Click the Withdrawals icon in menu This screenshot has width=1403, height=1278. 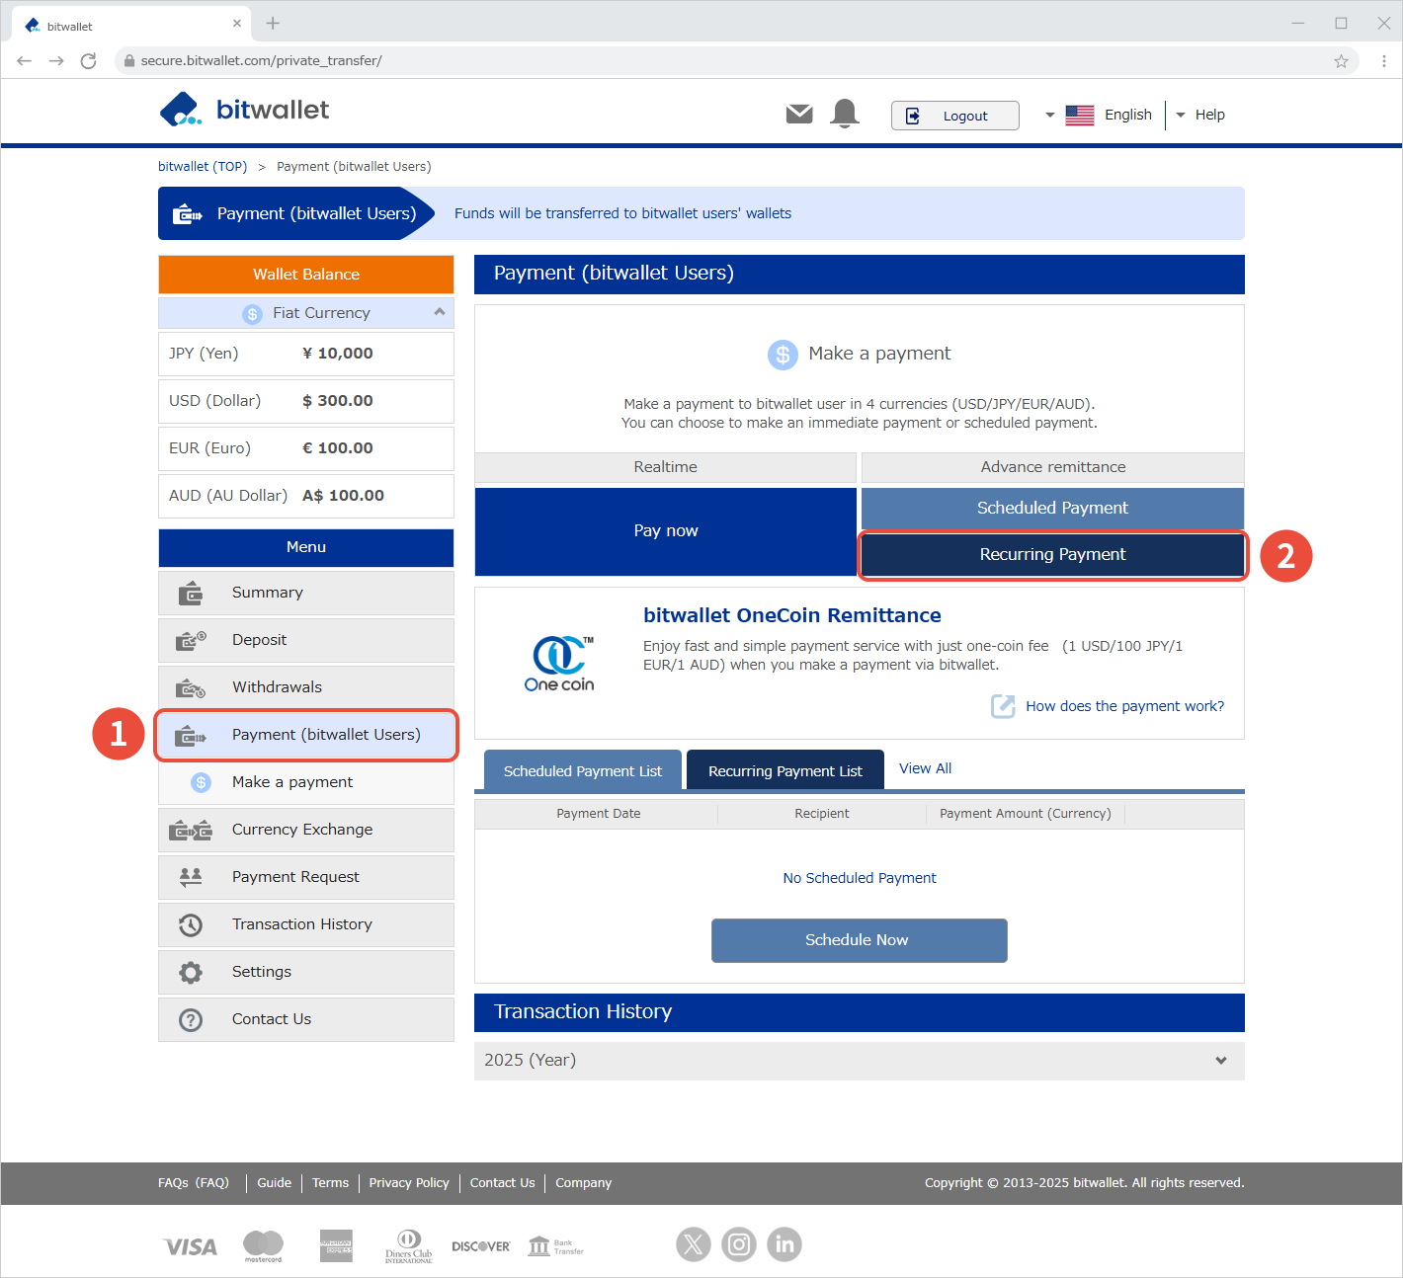click(x=191, y=687)
